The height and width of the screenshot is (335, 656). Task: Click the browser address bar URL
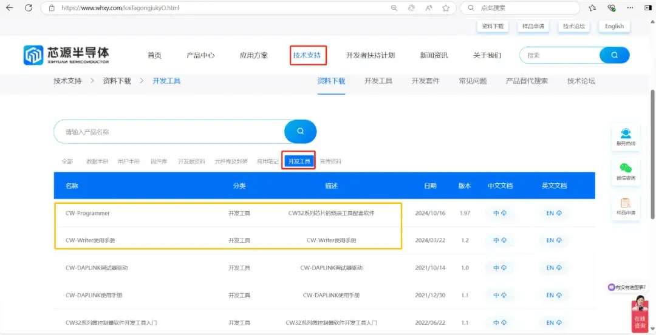click(120, 7)
